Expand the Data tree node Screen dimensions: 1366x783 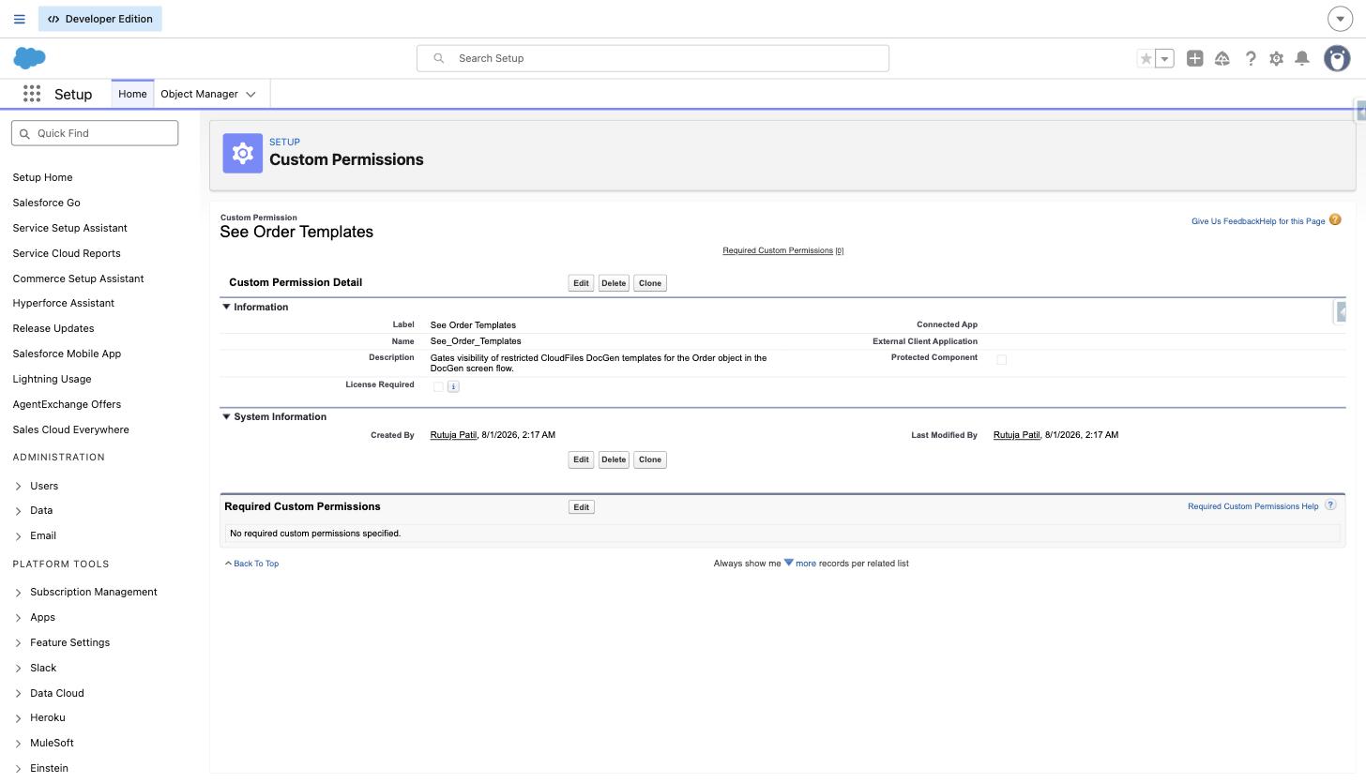pyautogui.click(x=18, y=511)
